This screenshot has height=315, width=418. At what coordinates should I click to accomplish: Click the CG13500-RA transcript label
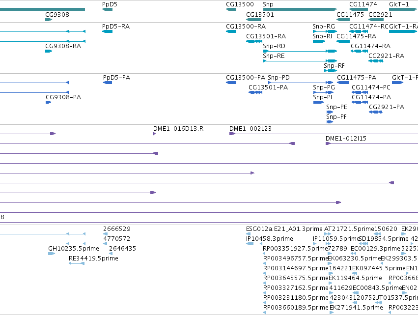click(246, 27)
